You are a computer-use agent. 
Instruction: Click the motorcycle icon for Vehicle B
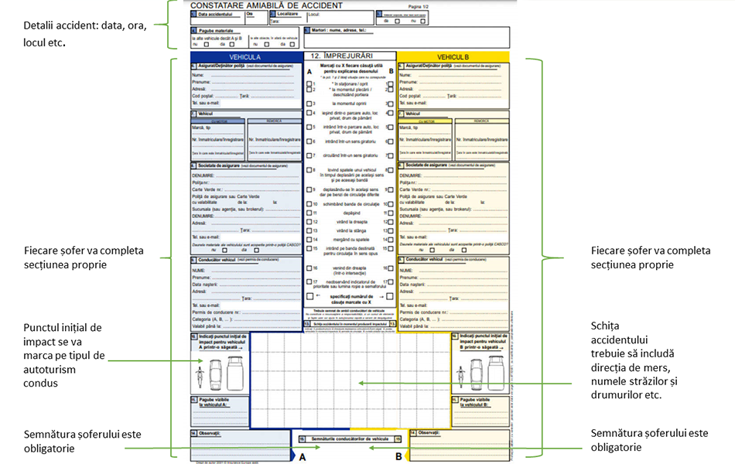pos(461,377)
